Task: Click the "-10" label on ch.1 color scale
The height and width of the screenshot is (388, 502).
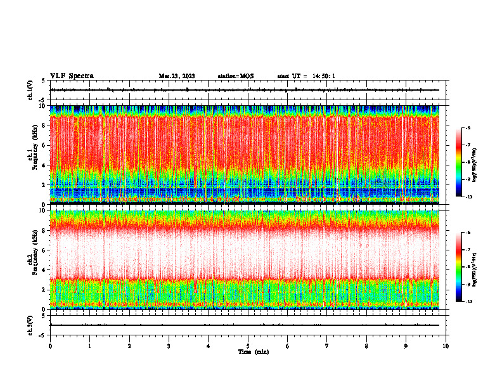Action: pos(468,197)
